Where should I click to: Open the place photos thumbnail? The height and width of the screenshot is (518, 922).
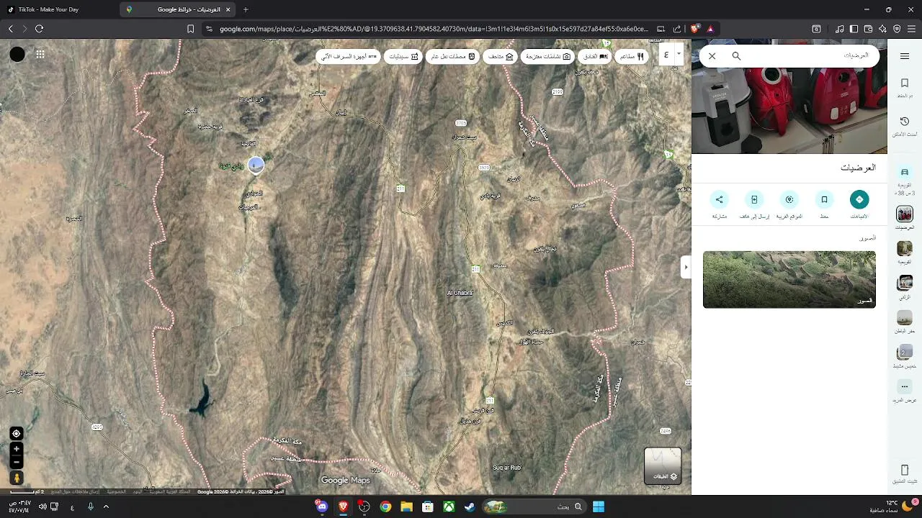click(789, 279)
